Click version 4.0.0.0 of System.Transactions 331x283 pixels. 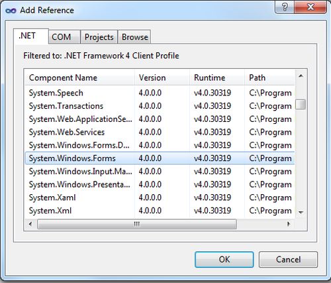[x=150, y=106]
